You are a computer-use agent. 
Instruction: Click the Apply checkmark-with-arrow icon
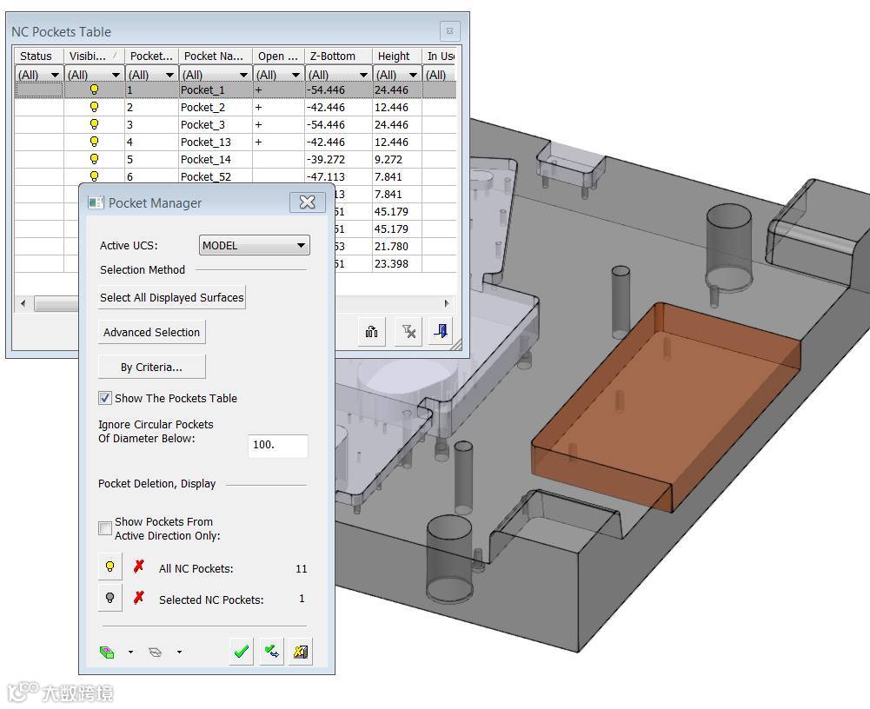coord(271,652)
